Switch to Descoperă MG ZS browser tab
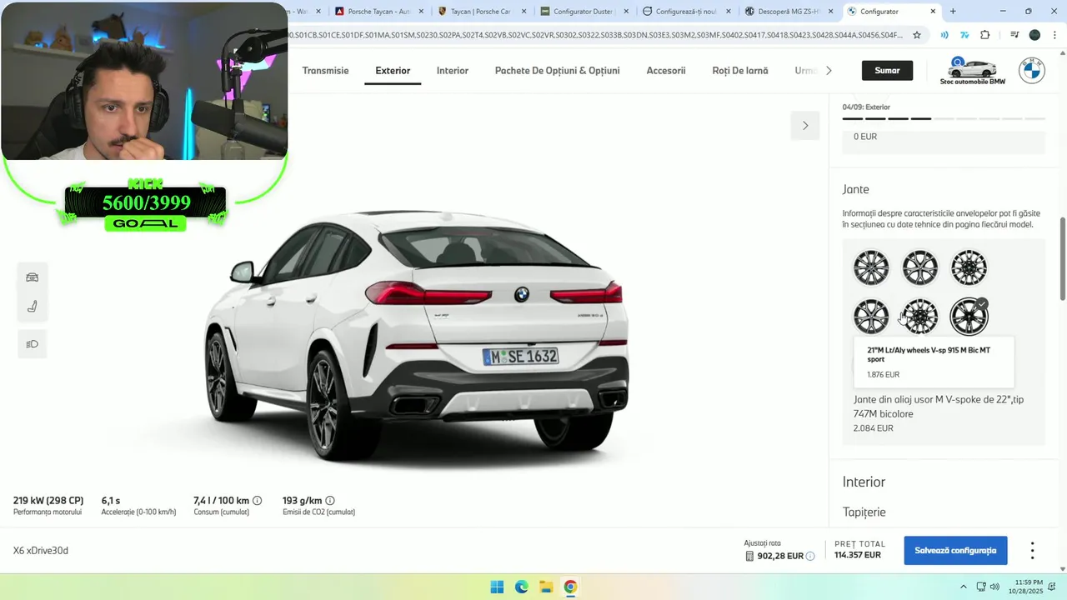This screenshot has height=600, width=1067. click(789, 12)
